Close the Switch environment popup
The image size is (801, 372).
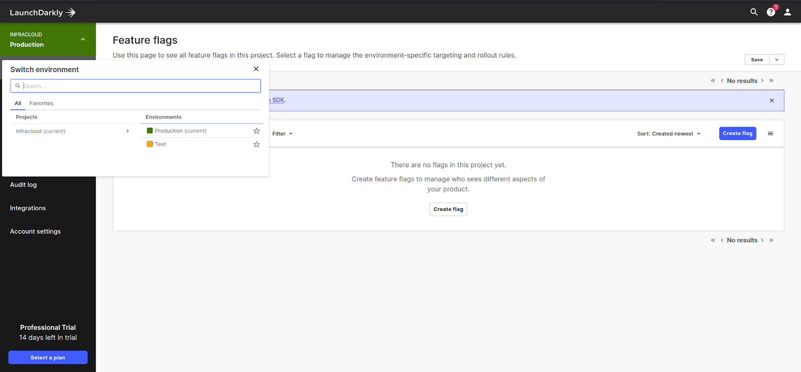tap(256, 69)
